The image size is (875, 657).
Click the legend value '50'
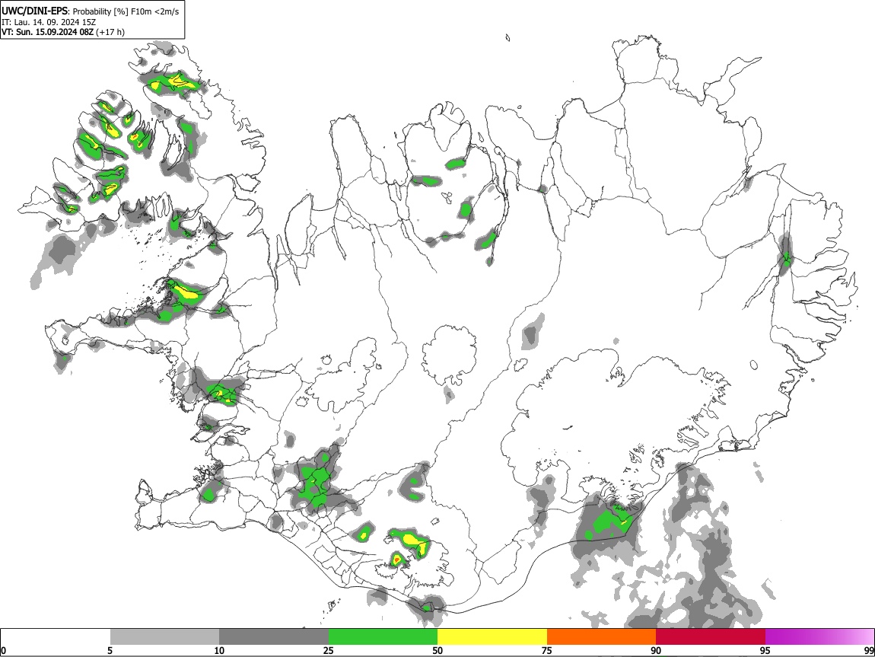tap(437, 650)
